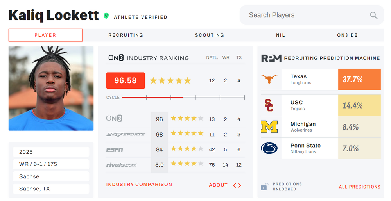The height and width of the screenshot is (201, 391).
Task: Click the rivals.com logo in rankings
Action: tap(121, 165)
